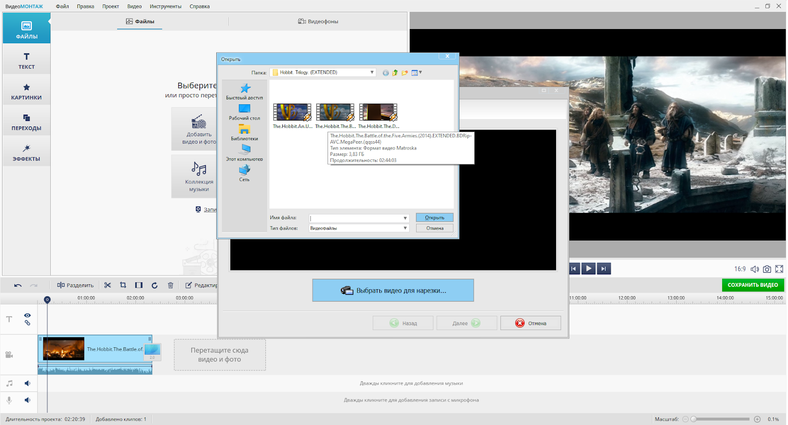Select The.Hobbit.The.D... video file thumbnail
The height and width of the screenshot is (425, 788).
coord(378,116)
